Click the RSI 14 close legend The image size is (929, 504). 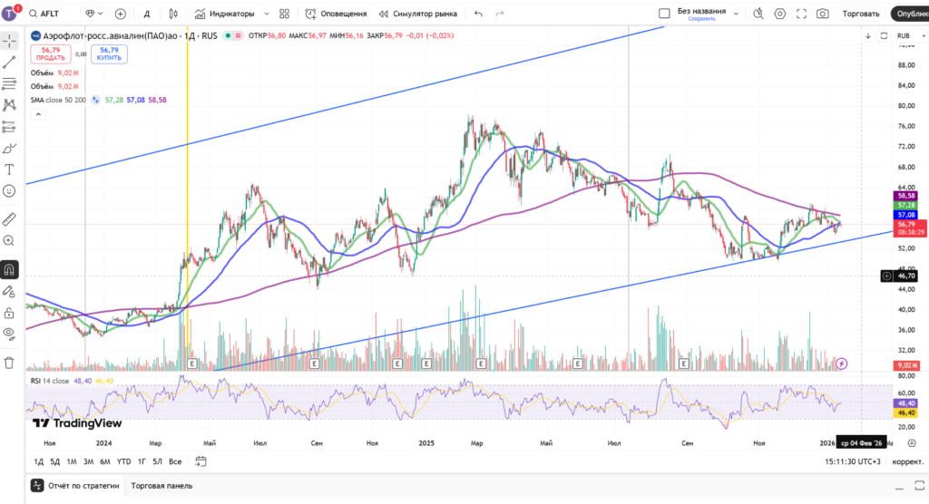[x=50, y=381]
